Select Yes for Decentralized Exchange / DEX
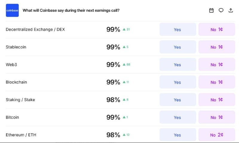Image resolution: width=239 pixels, height=143 pixels. click(177, 30)
